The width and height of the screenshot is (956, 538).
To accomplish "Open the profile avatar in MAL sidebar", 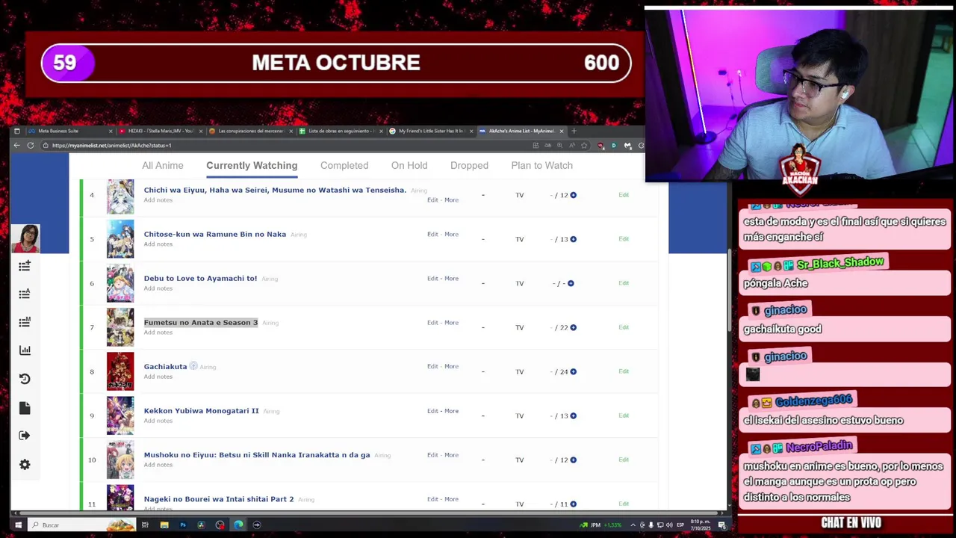I will (25, 239).
